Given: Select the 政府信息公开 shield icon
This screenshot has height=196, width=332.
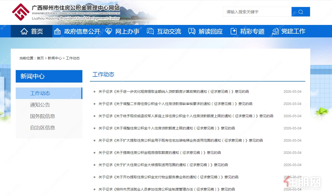Looking at the screenshot, I should click(57, 31).
